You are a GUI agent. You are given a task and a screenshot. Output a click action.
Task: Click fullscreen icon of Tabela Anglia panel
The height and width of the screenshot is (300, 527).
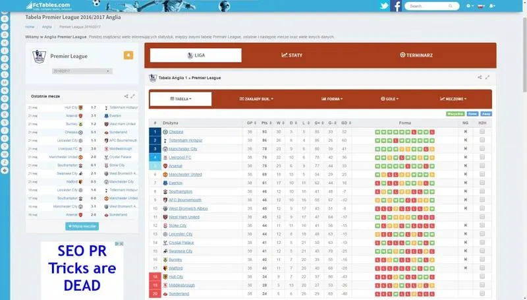[x=487, y=77]
